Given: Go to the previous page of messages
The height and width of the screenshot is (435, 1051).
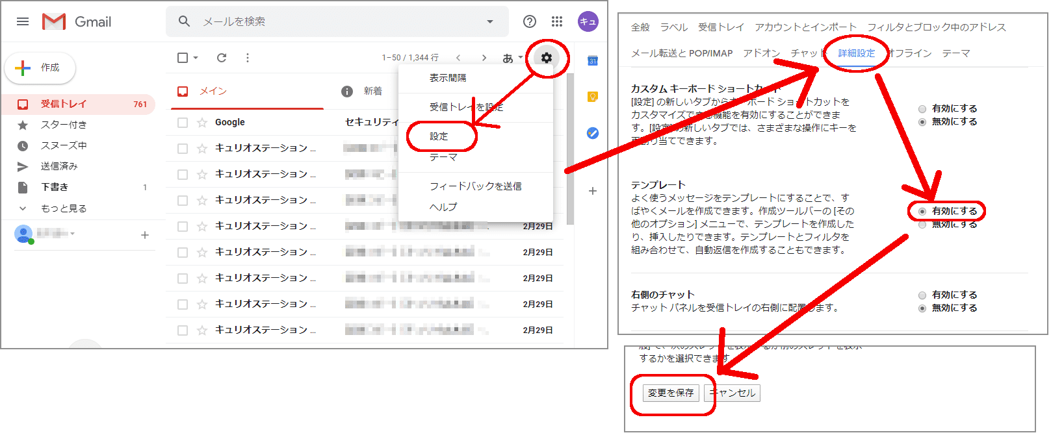Looking at the screenshot, I should pos(458,58).
